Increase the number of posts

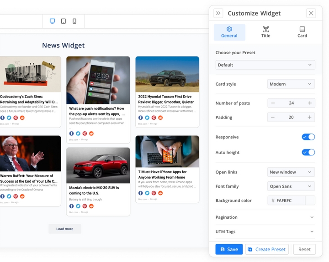[310, 103]
